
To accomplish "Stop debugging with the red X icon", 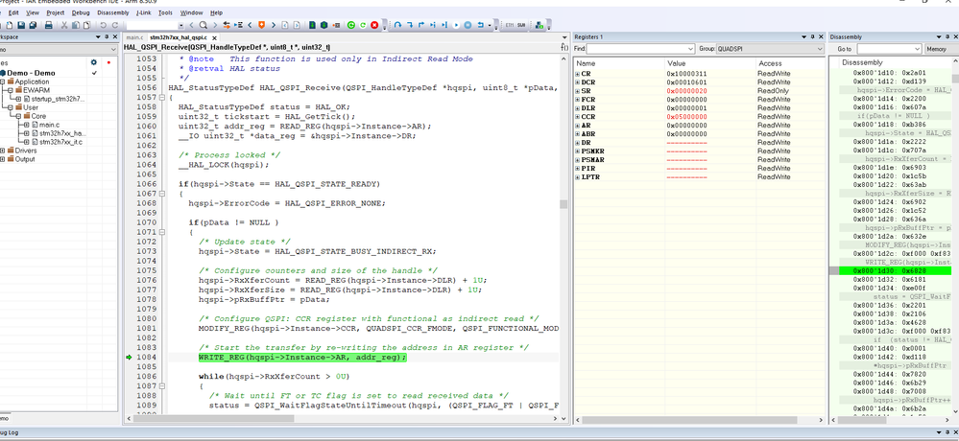I will tap(374, 25).
